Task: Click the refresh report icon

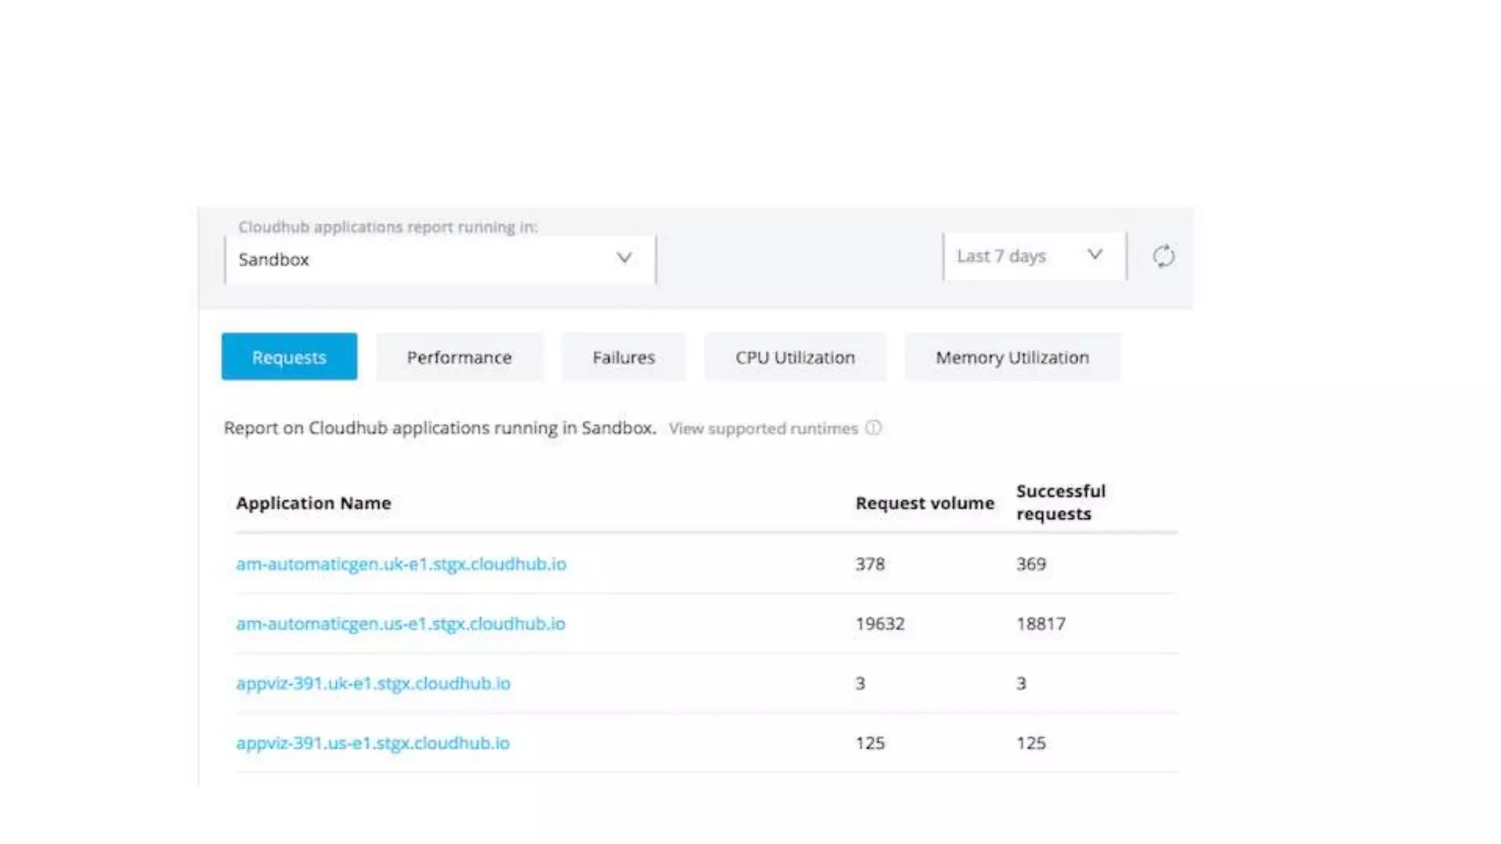Action: tap(1163, 256)
